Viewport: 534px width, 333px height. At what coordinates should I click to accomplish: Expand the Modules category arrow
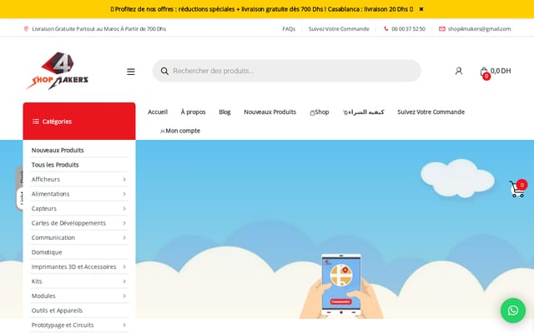coord(124,296)
